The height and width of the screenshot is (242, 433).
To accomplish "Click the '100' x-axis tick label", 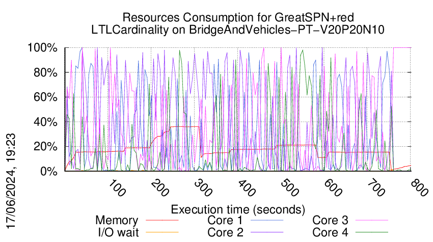I will (117, 189).
